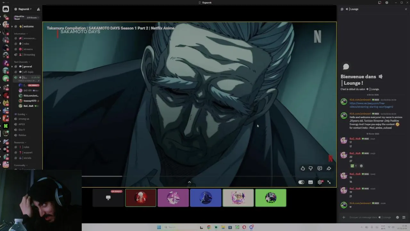Open the emoji picker in chat box
The image size is (410, 231).
tap(398, 217)
